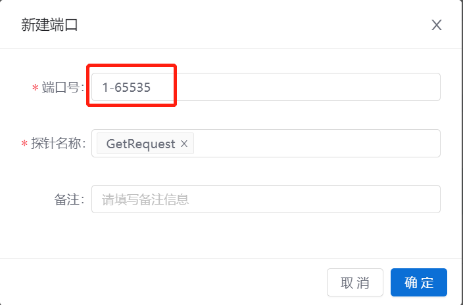Click the 1-65535 placeholder text

pyautogui.click(x=126, y=87)
